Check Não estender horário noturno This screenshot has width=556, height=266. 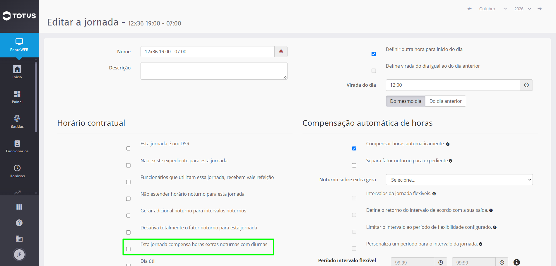coord(128,199)
